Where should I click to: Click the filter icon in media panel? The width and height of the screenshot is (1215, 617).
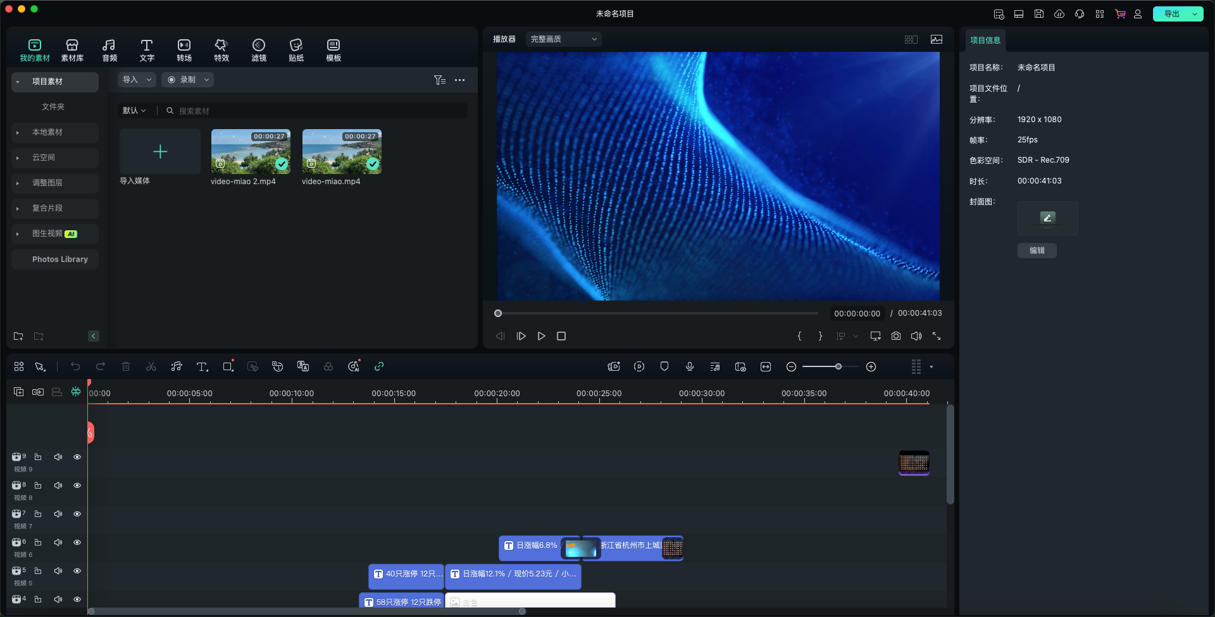coord(440,80)
